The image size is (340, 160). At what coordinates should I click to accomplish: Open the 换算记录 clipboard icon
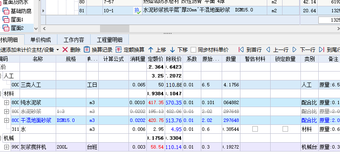point(87,50)
